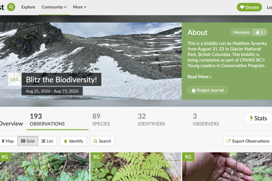
Task: Switch to List view
Action: point(47,141)
